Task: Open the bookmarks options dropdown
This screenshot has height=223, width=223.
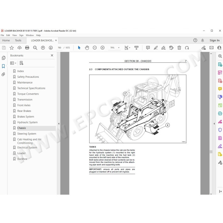Action: [13, 63]
